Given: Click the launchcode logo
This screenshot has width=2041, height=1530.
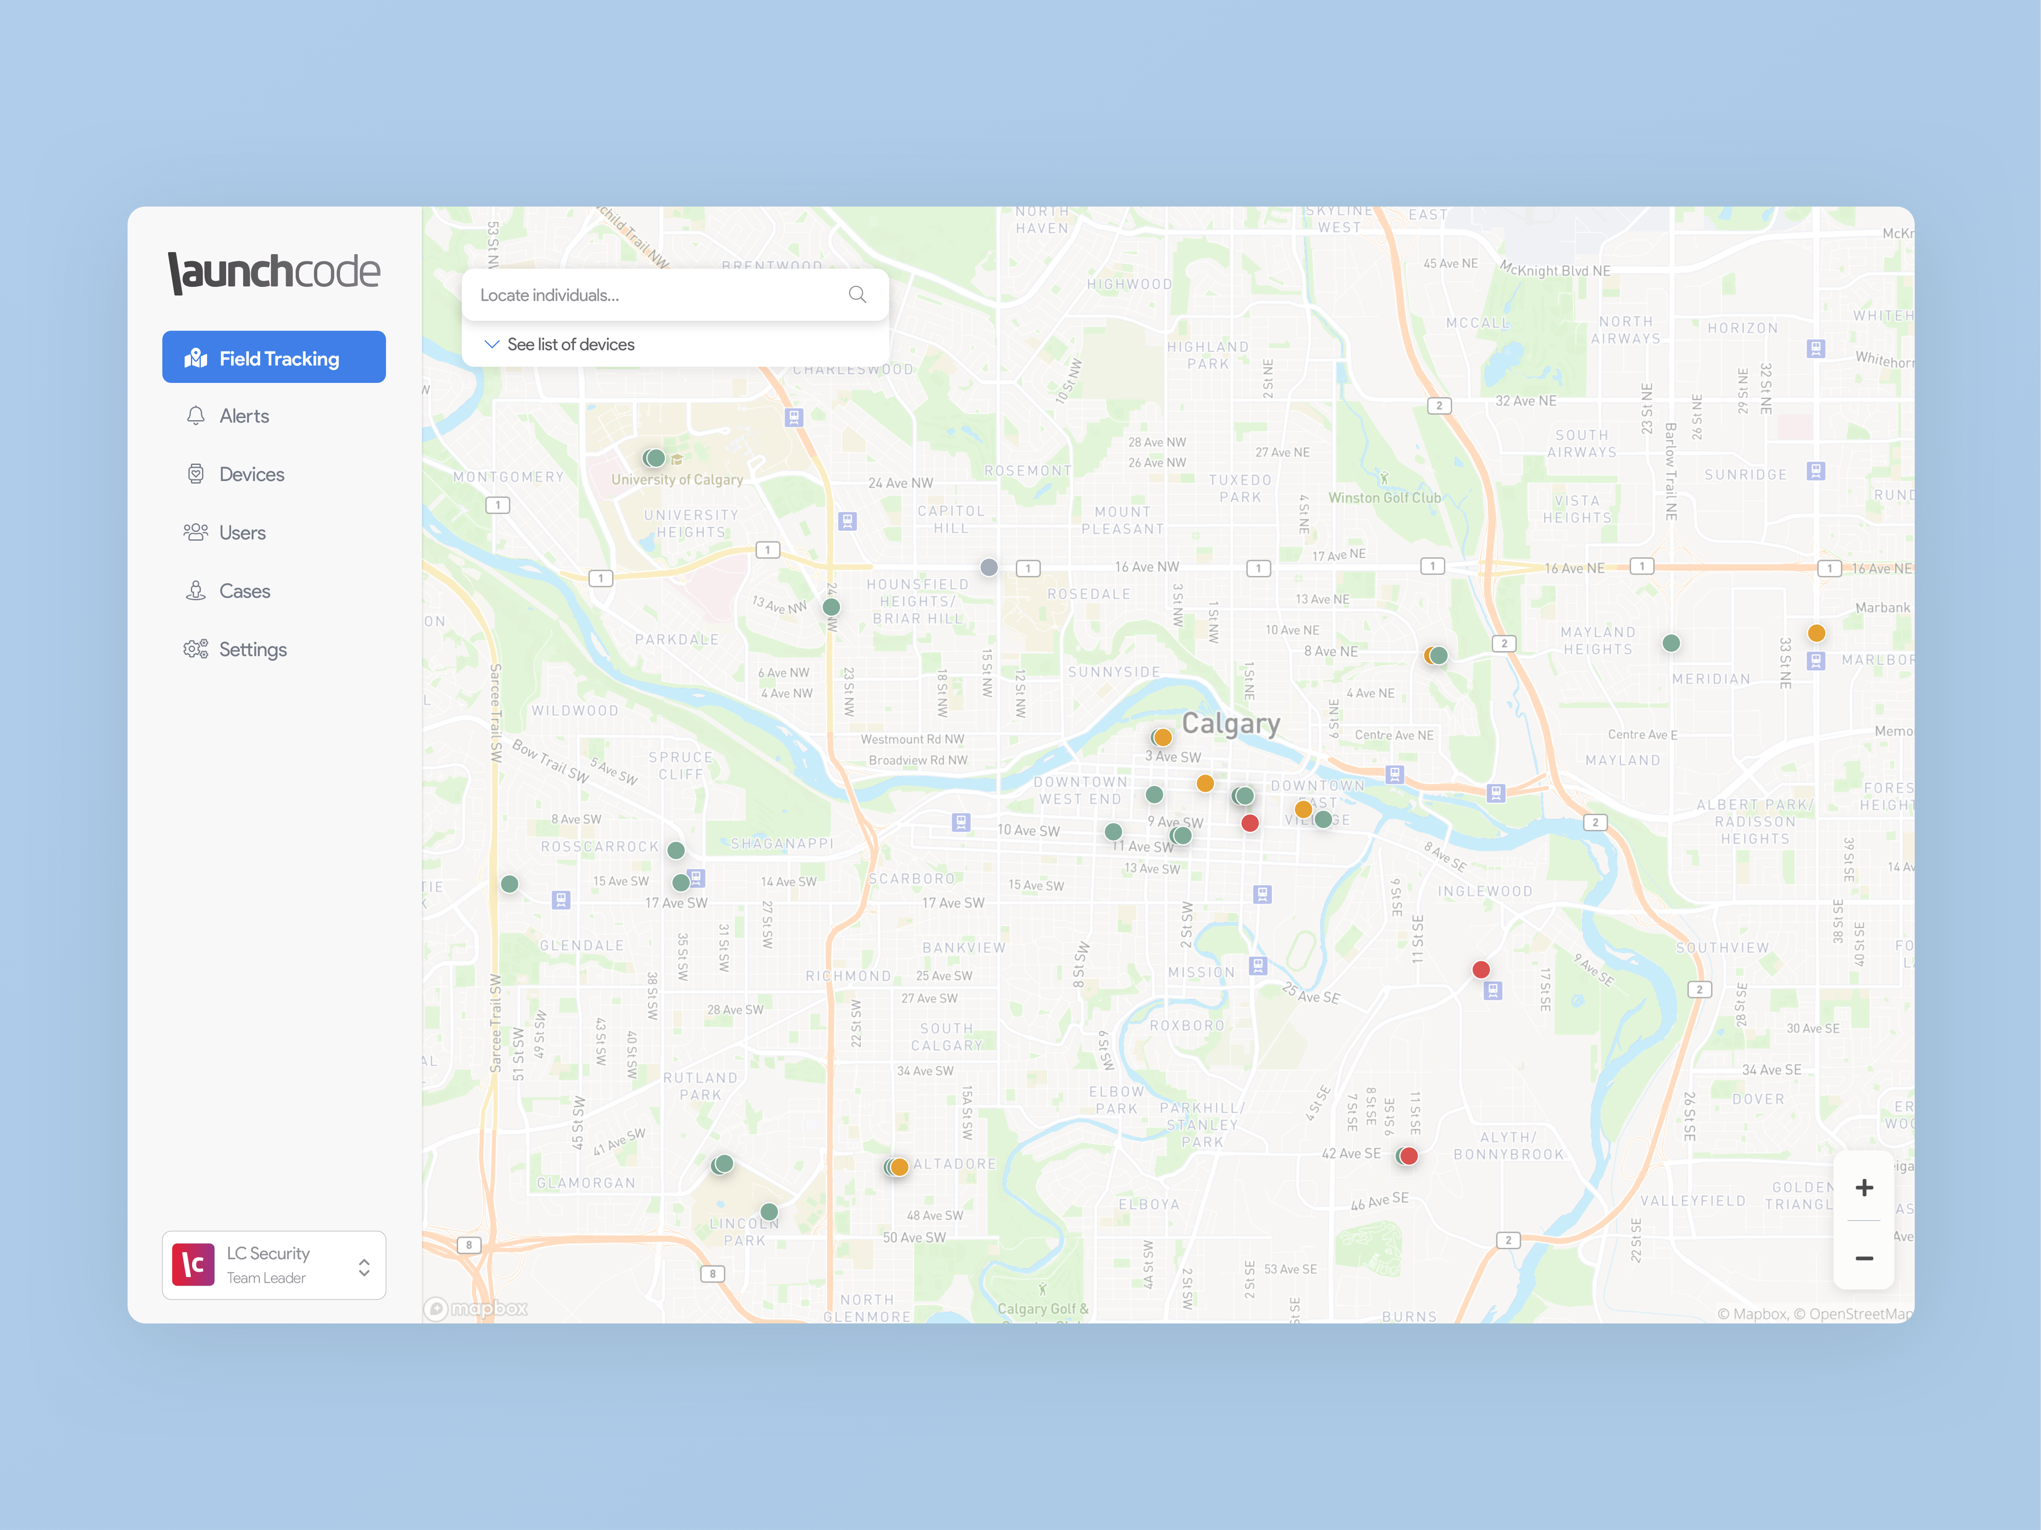Looking at the screenshot, I should pos(274,272).
